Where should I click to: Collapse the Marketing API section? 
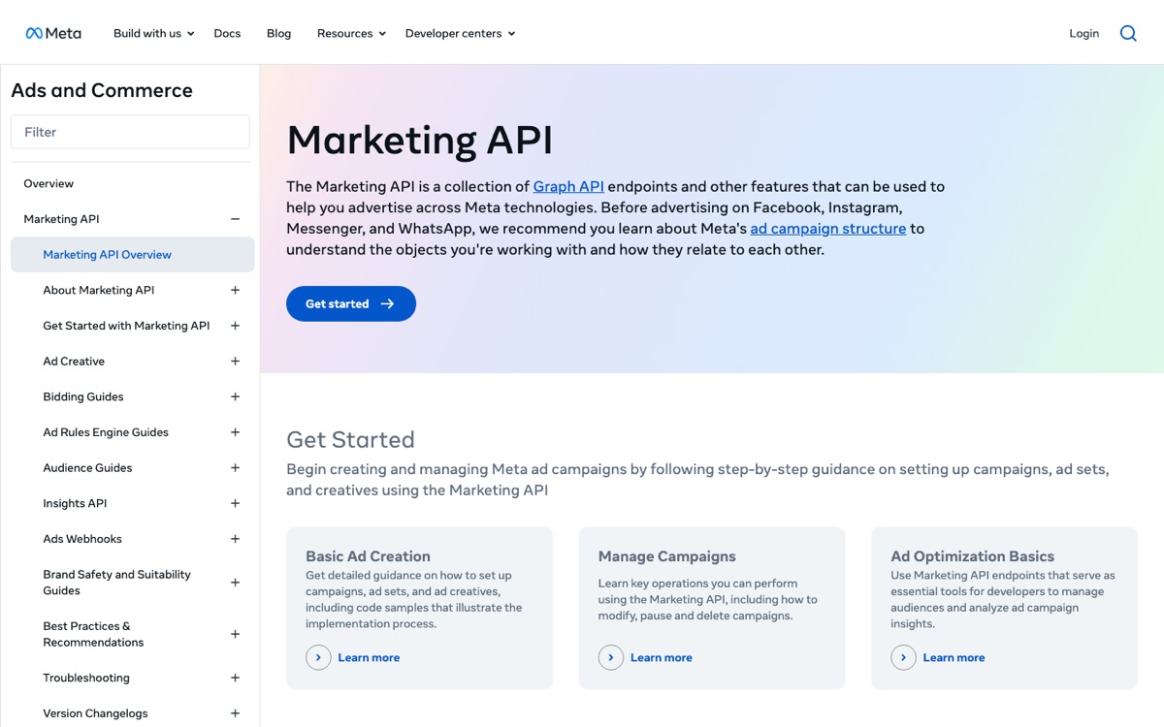click(x=235, y=219)
